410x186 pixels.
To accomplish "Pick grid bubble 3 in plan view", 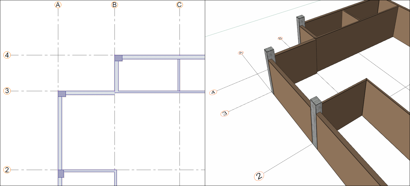I will (7, 91).
